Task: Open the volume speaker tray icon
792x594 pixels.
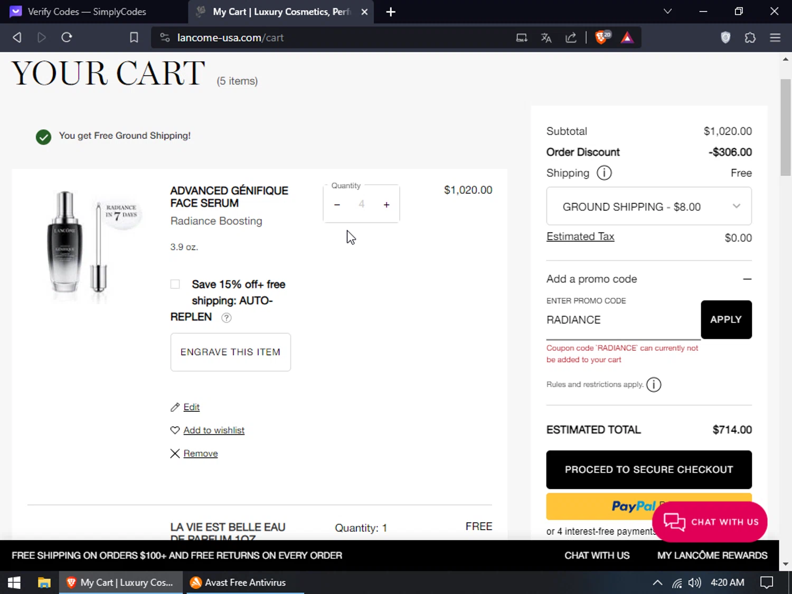Action: pos(695,582)
